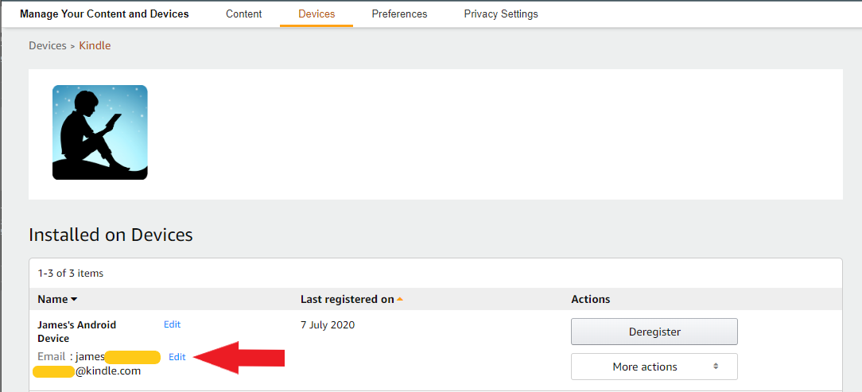Viewport: 862px width, 392px height.
Task: Open the More actions dropdown
Action: coord(654,367)
